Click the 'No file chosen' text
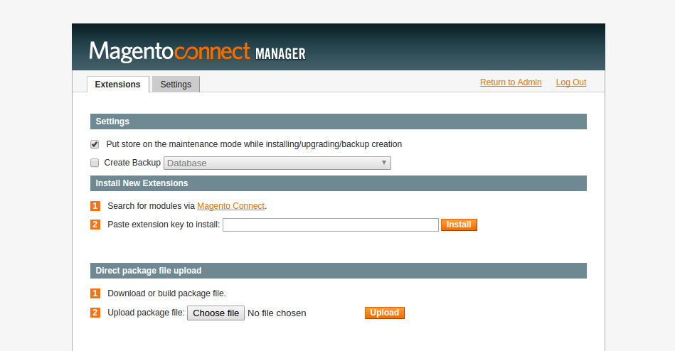 [x=277, y=313]
